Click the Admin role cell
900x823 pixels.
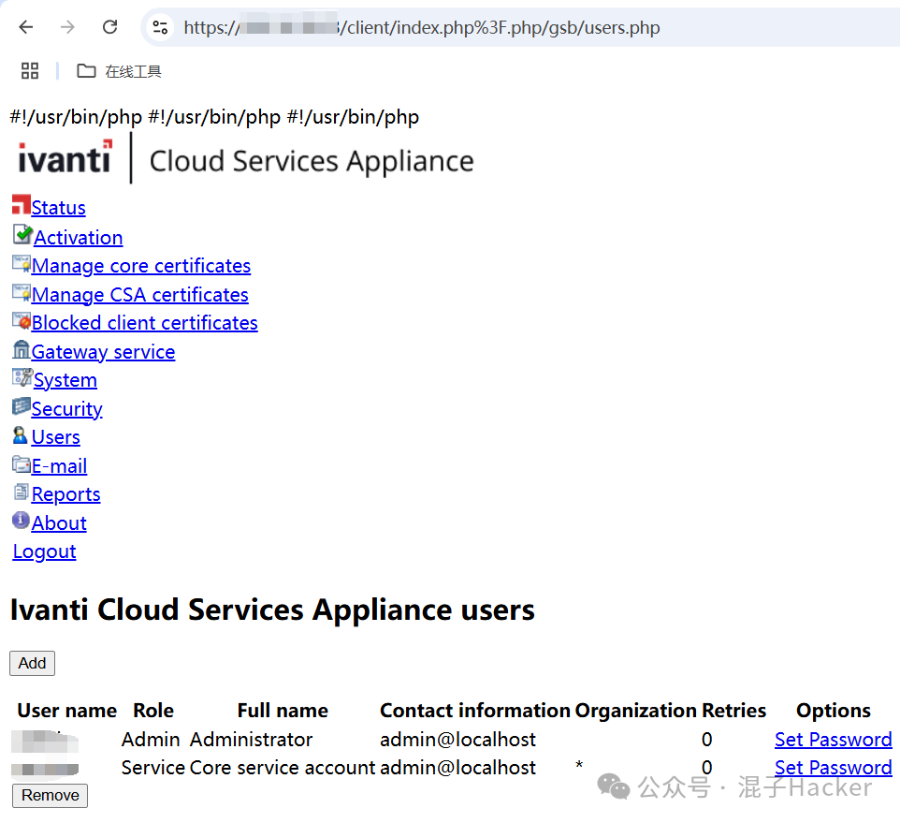151,740
